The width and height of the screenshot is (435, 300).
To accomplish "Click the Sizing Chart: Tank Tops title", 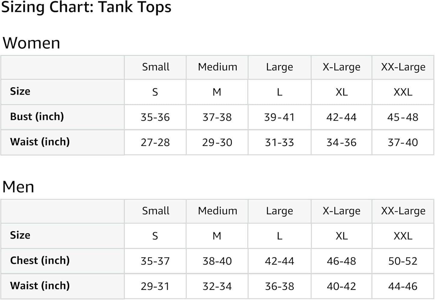I will [x=86, y=7].
